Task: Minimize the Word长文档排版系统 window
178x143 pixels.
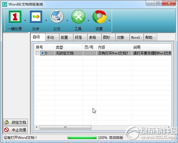Action: (x=150, y=3)
